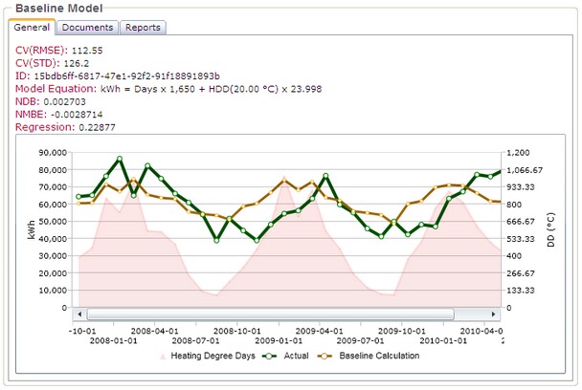This screenshot has height=390, width=582.
Task: Toggle Baseline Calculation legend entry
Action: point(369,356)
